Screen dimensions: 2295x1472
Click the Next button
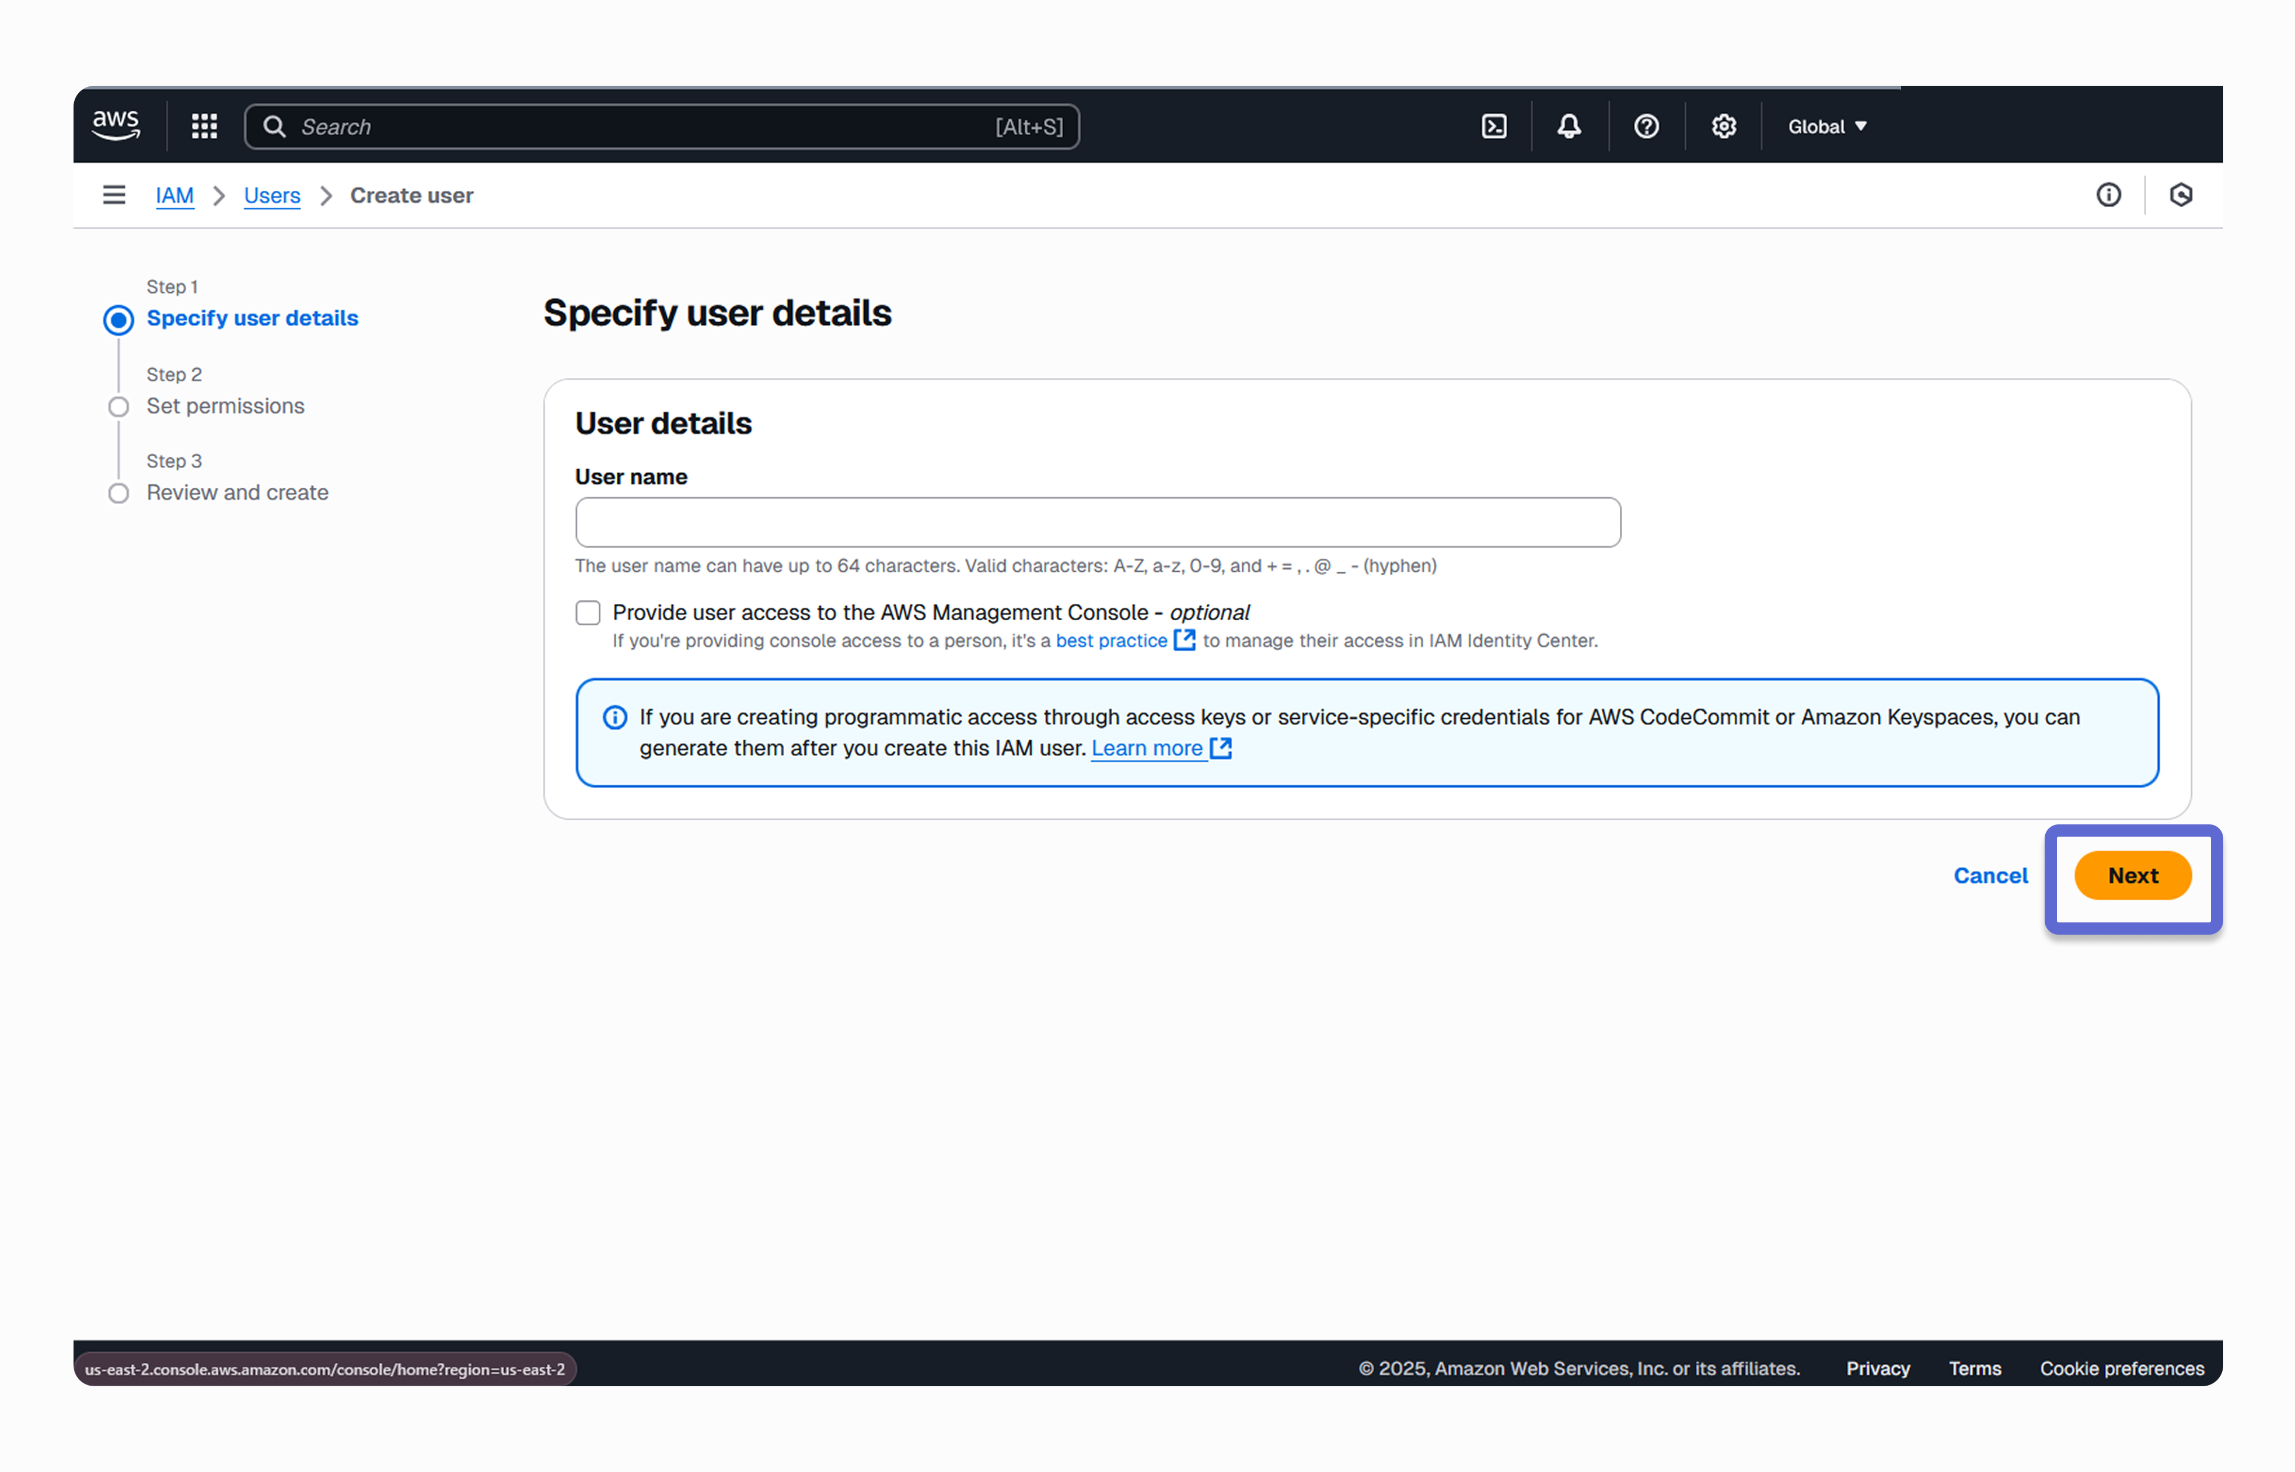[x=2133, y=876]
